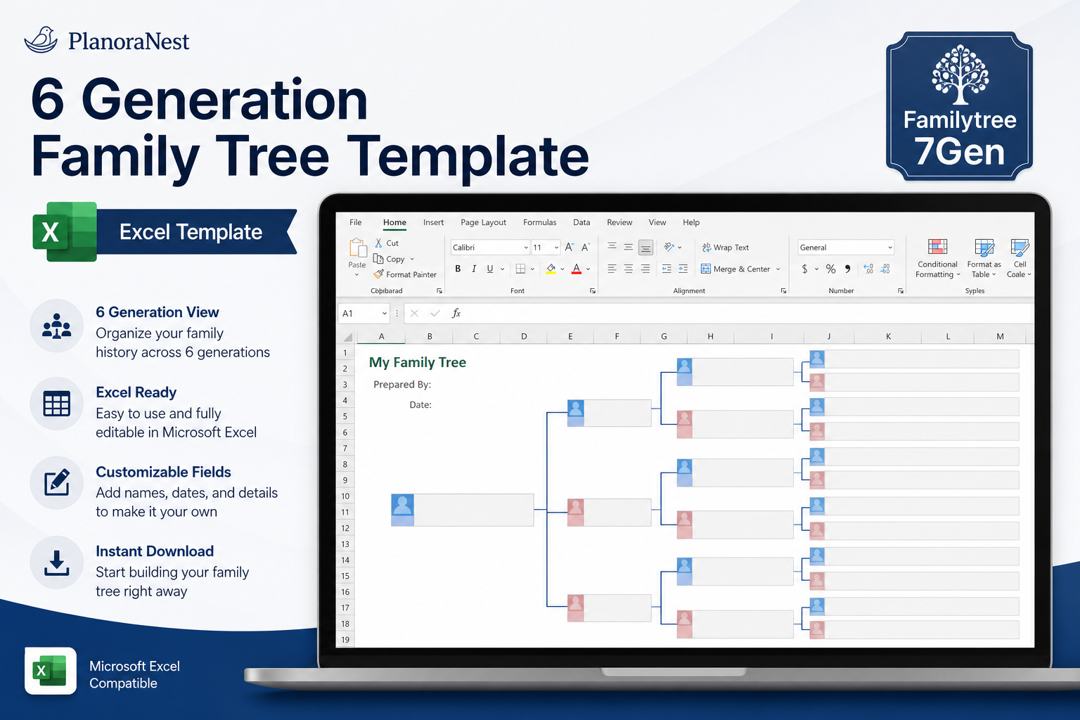Screen dimensions: 1080x720
Task: Open the Number group dialog launcher
Action: tap(901, 290)
